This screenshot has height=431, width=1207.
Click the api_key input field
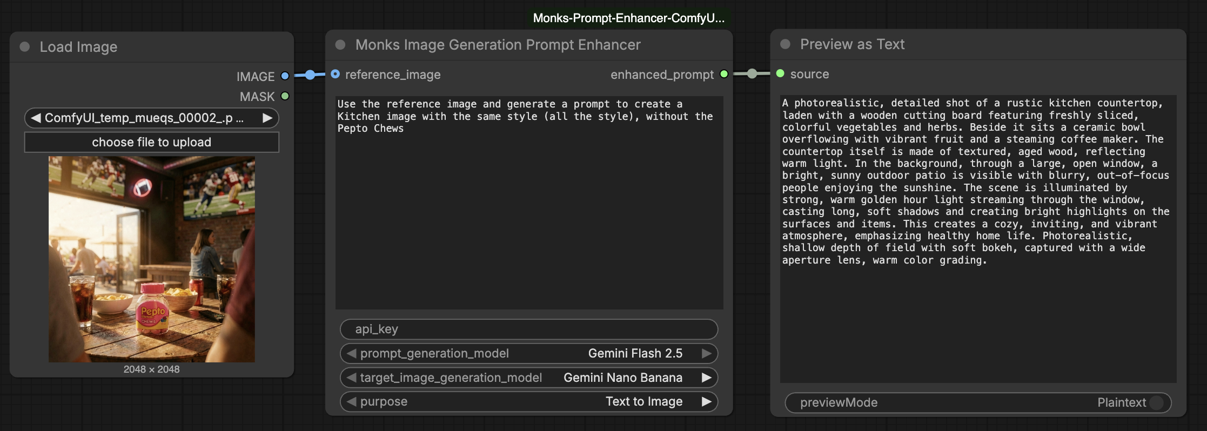[x=529, y=329]
